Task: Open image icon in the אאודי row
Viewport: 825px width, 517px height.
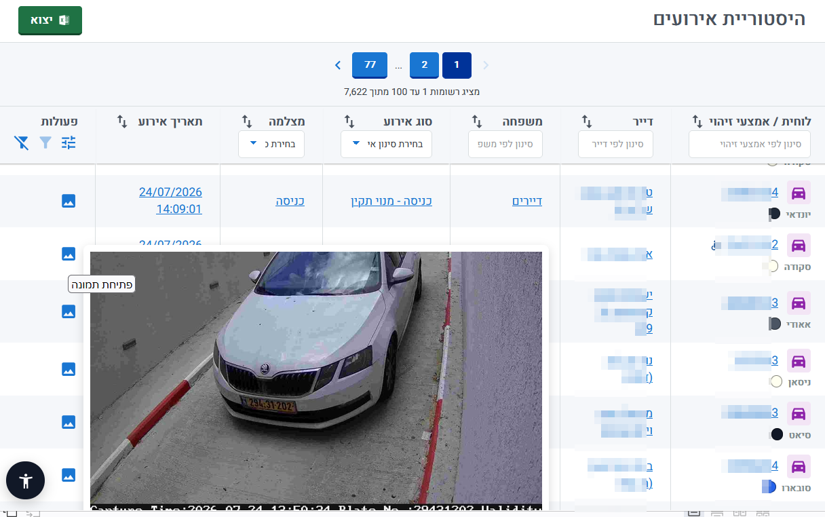Action: pyautogui.click(x=69, y=311)
